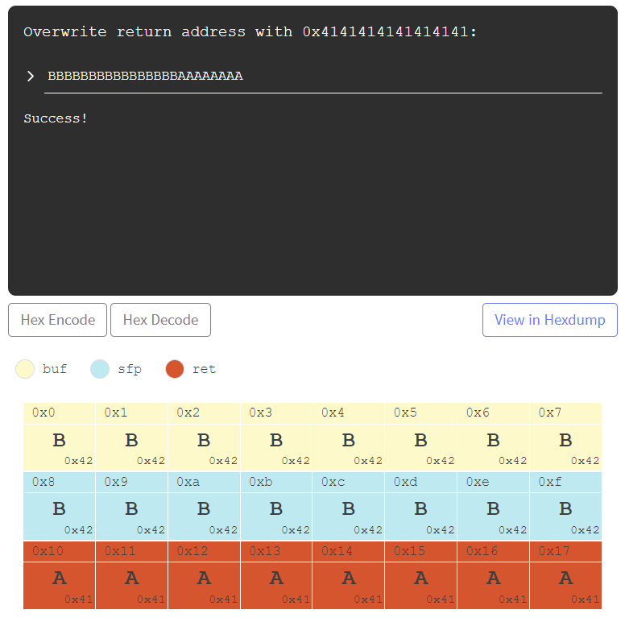This screenshot has width=625, height=618.
Task: Select the ret byte cell at offset 0x15
Action: [421, 575]
